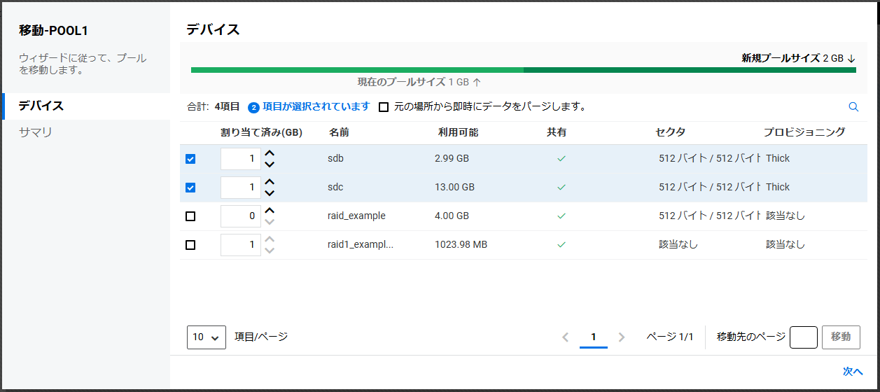Image resolution: width=880 pixels, height=392 pixels.
Task: Uncheck the sdc device checkbox
Action: (190, 188)
